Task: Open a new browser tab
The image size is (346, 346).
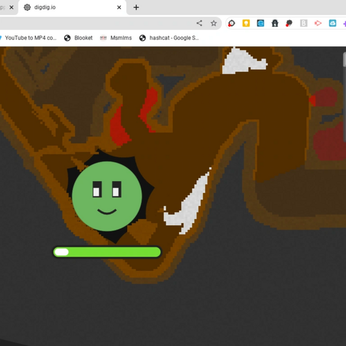Action: tap(136, 7)
